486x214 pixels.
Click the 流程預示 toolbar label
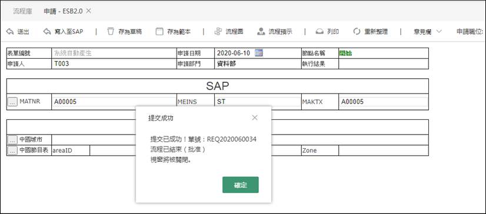280,31
